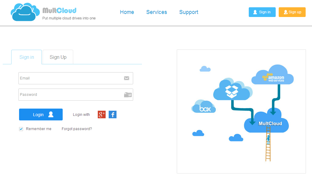
Task: Click the blue Sign in header button
Action: [x=262, y=12]
